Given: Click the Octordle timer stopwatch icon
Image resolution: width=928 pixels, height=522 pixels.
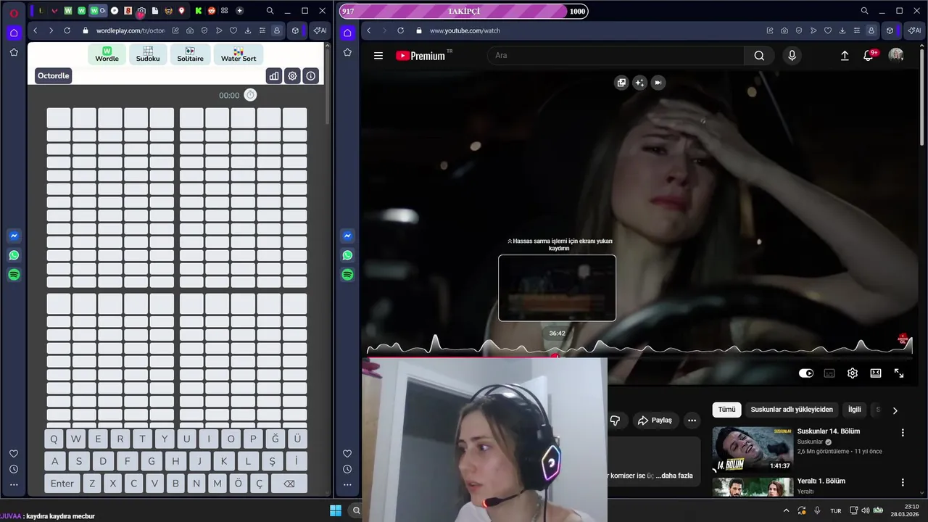Looking at the screenshot, I should tap(250, 95).
